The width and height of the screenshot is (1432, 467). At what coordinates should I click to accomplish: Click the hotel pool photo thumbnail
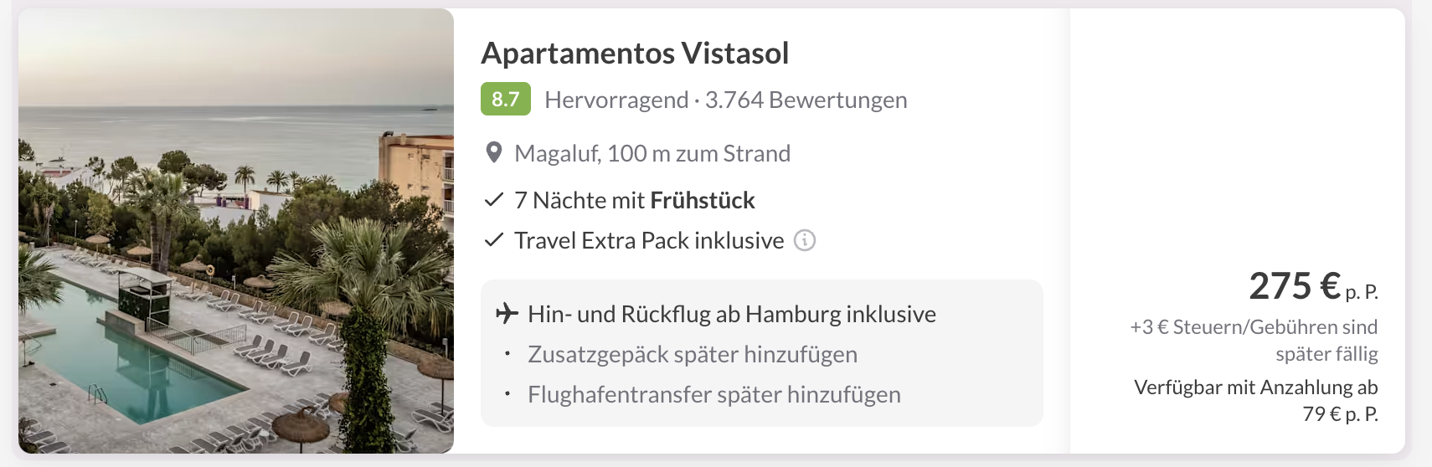tap(236, 231)
